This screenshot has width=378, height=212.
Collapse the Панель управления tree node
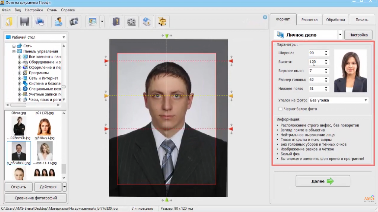click(14, 51)
